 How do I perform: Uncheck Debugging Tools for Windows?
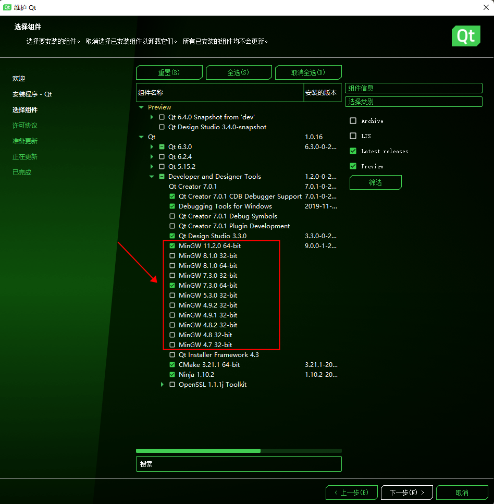[172, 206]
